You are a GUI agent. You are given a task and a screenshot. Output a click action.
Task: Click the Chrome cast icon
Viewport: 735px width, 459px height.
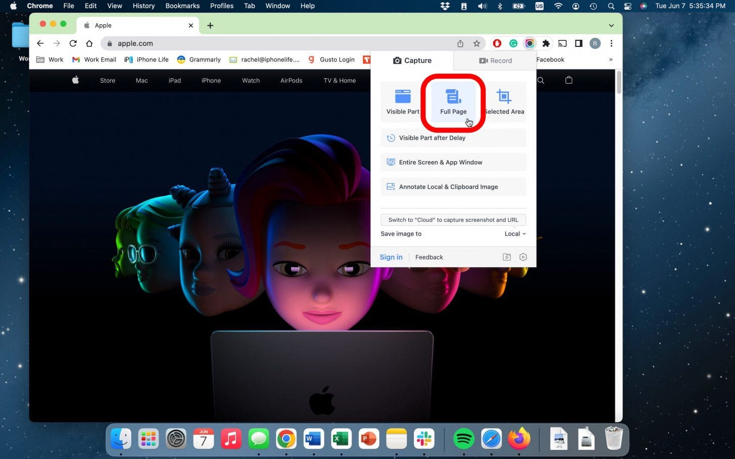click(562, 43)
